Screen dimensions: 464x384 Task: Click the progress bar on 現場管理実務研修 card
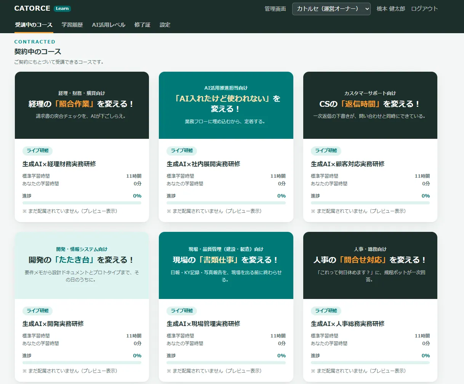[226, 363]
